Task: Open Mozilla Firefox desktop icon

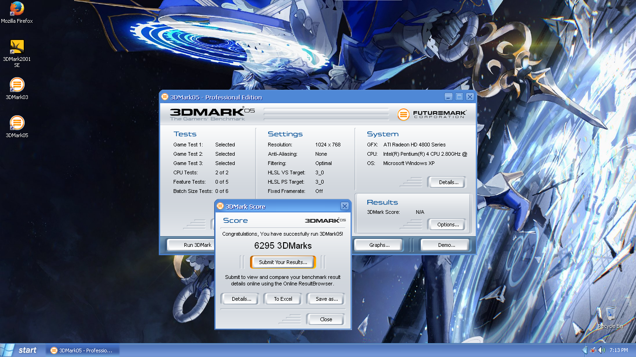Action: (x=17, y=13)
